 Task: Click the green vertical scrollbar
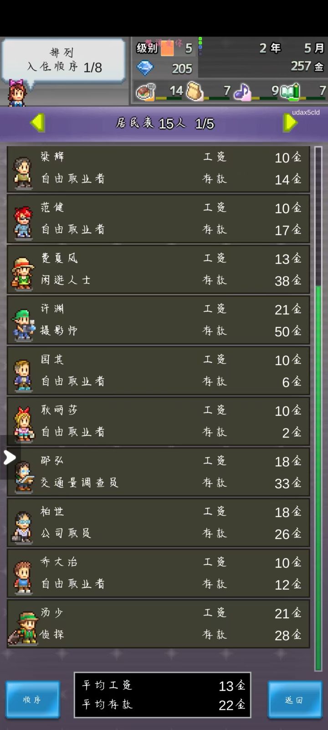pos(318,477)
